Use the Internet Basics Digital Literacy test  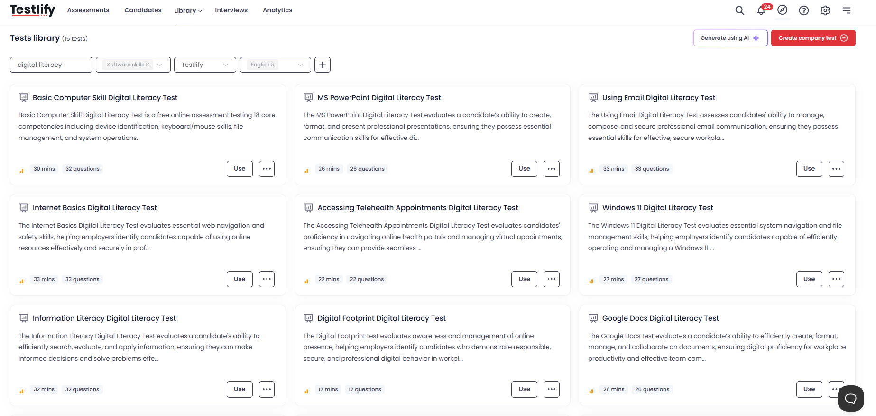tap(240, 279)
